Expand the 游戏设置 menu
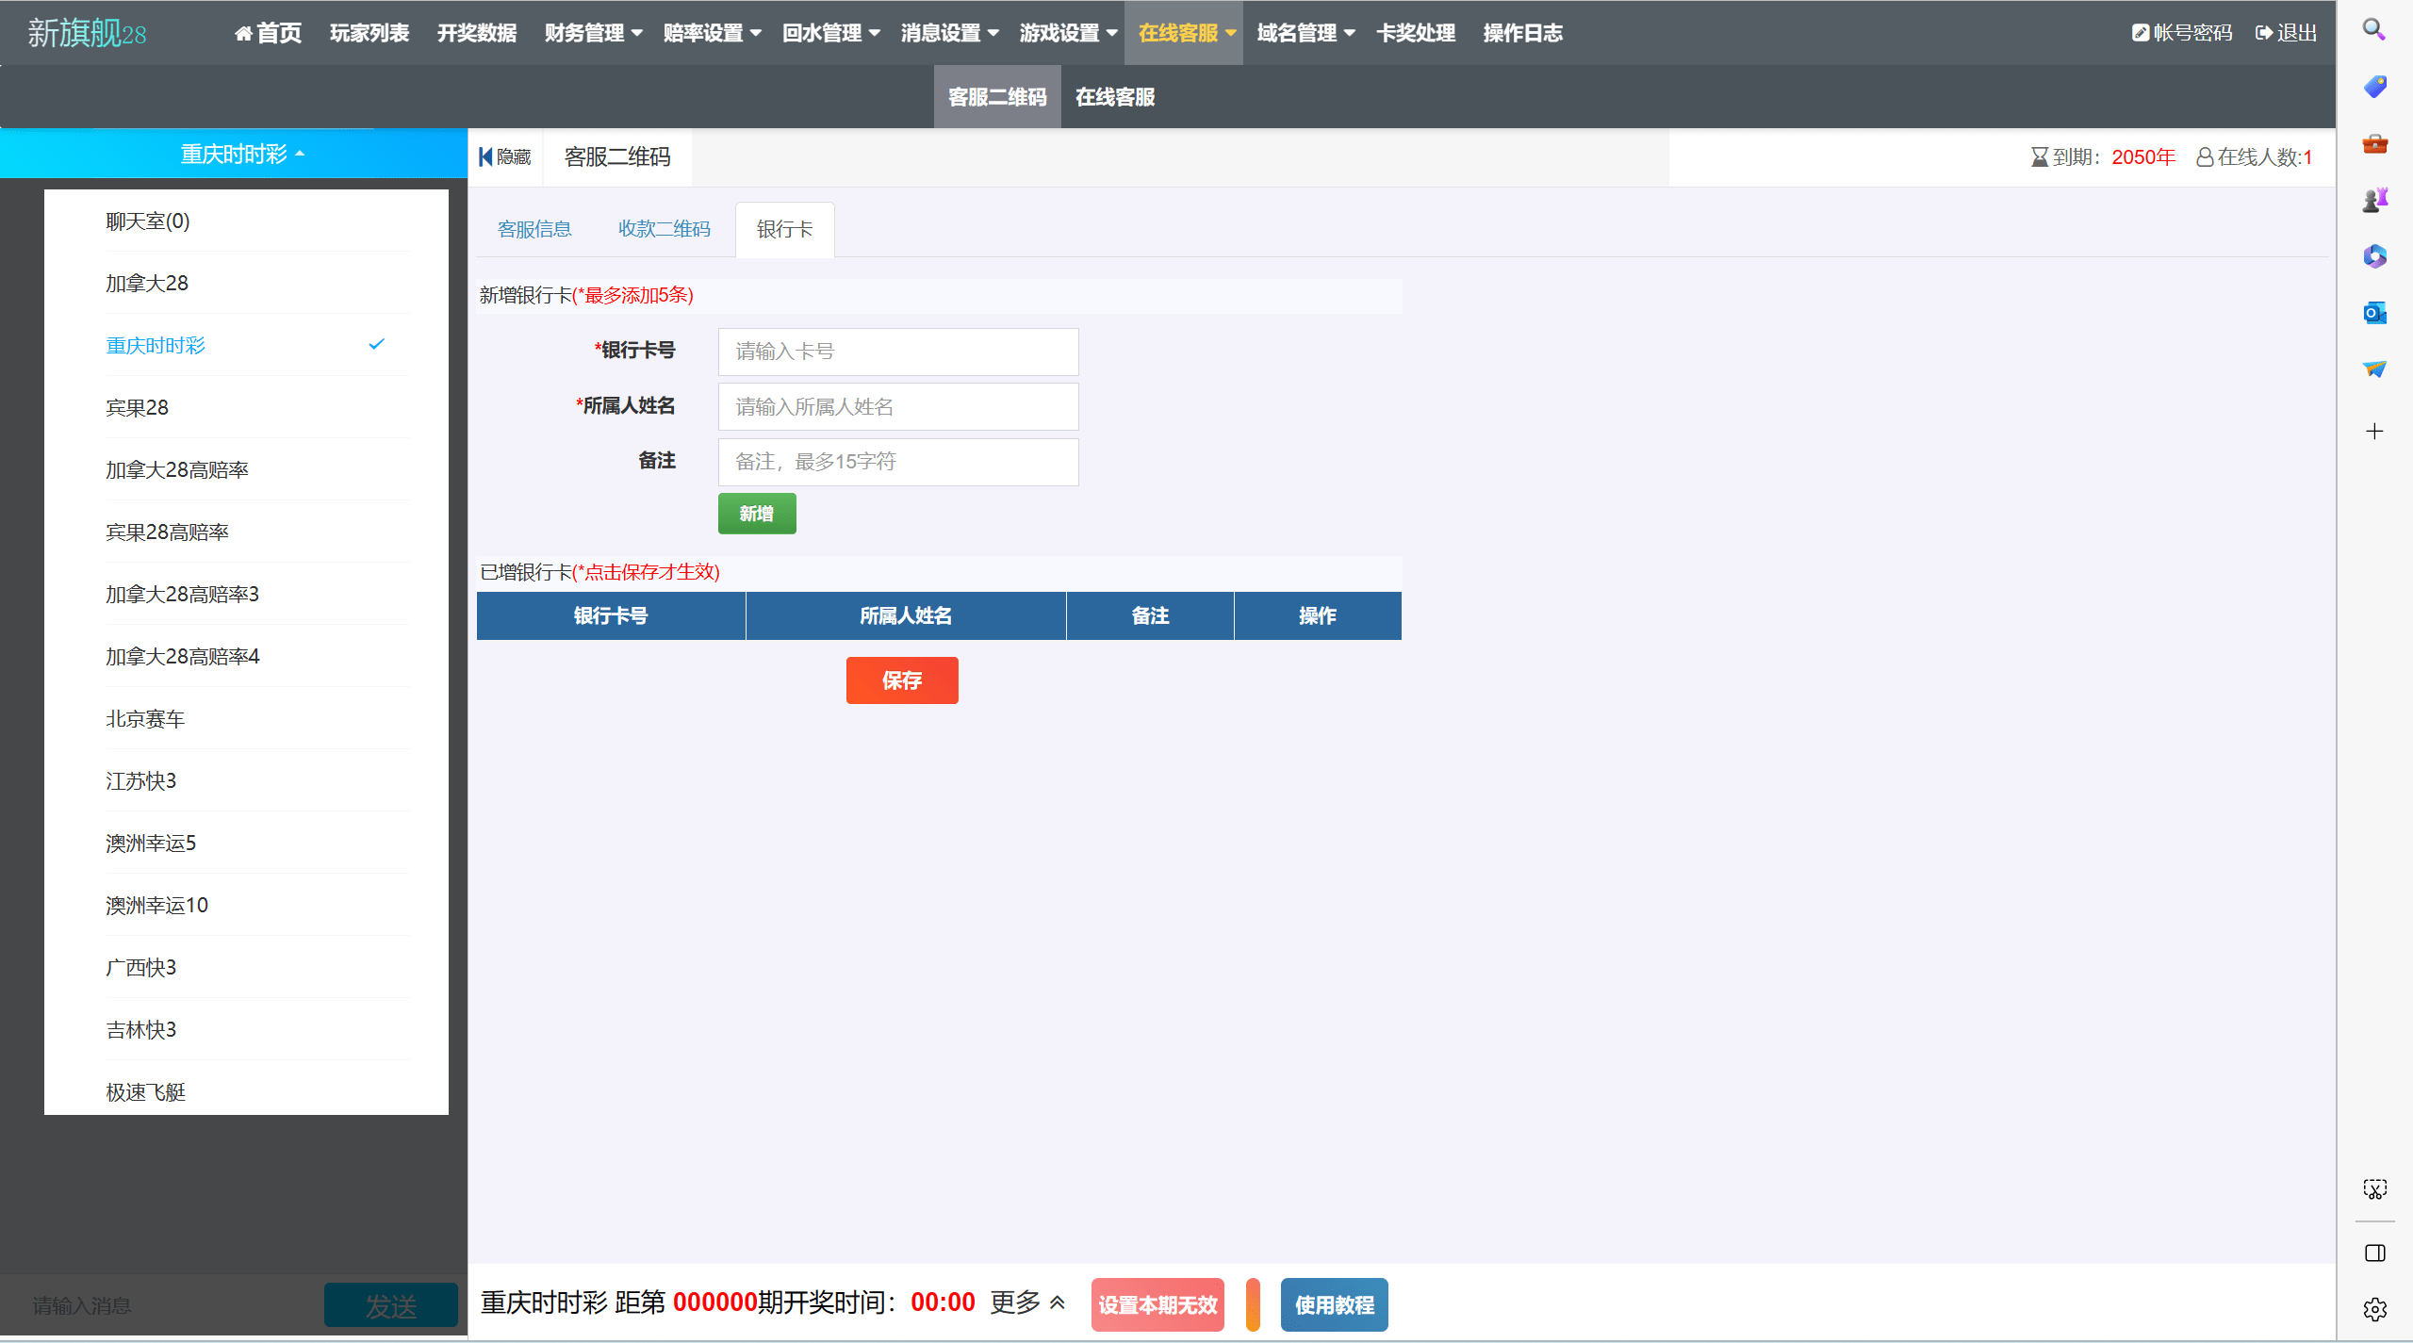This screenshot has height=1343, width=2413. pyautogui.click(x=1068, y=33)
